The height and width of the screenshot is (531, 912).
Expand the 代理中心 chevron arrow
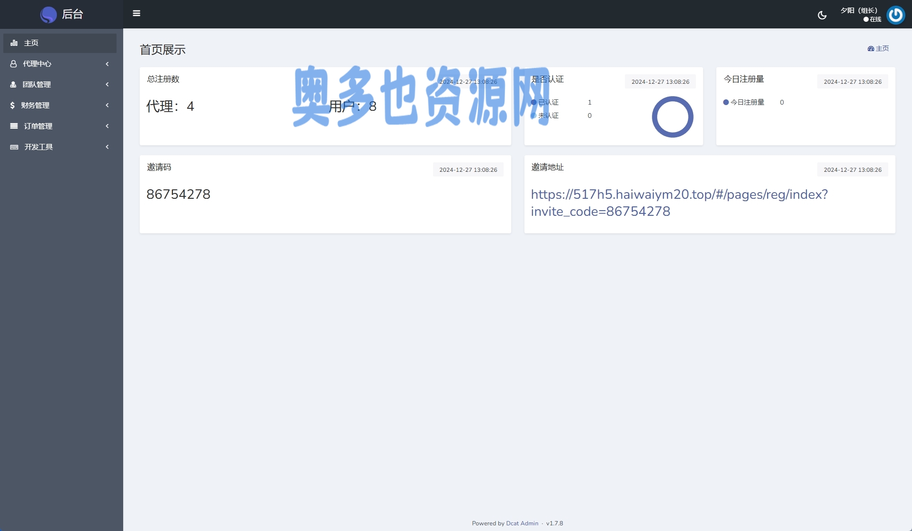[x=107, y=64]
